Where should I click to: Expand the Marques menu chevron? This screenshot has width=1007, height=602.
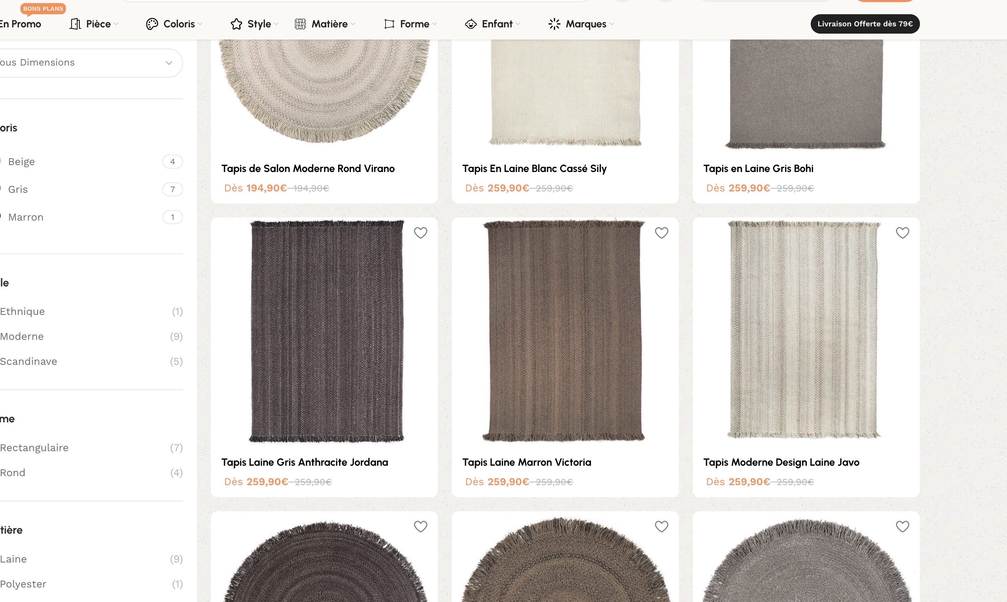point(612,24)
